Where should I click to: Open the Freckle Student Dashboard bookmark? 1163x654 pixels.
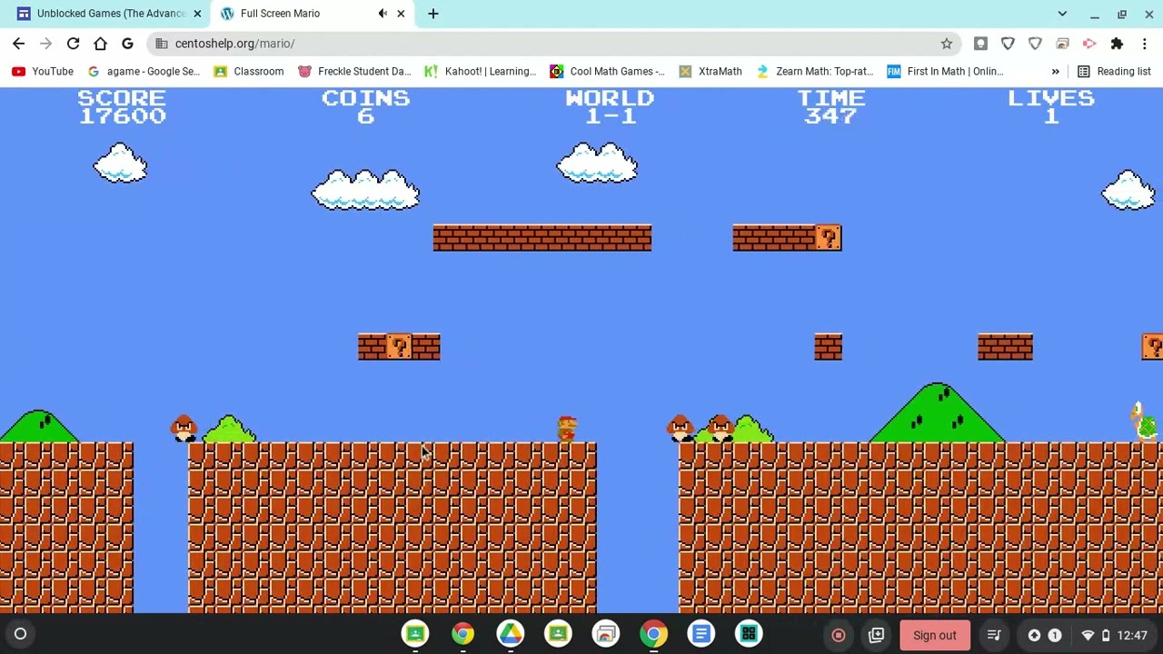354,72
